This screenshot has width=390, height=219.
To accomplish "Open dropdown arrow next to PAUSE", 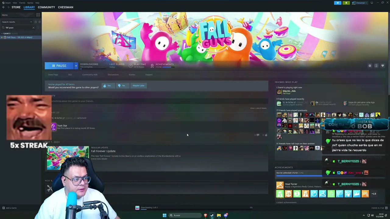I will pyautogui.click(x=76, y=66).
